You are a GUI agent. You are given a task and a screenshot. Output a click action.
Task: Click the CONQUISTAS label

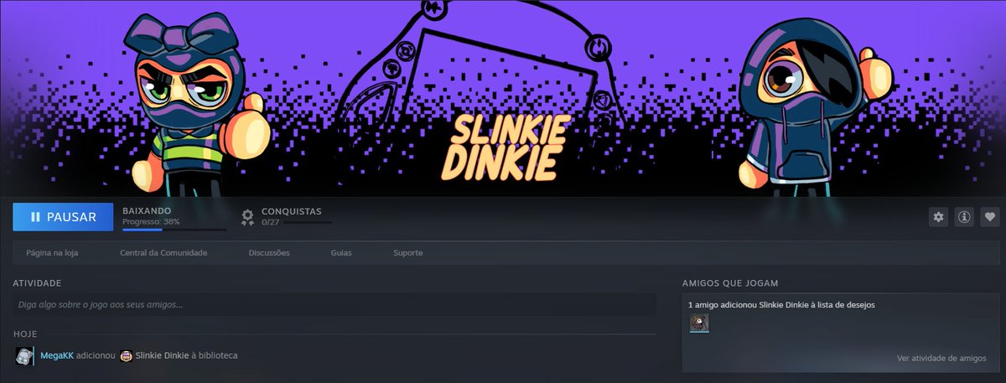click(291, 211)
